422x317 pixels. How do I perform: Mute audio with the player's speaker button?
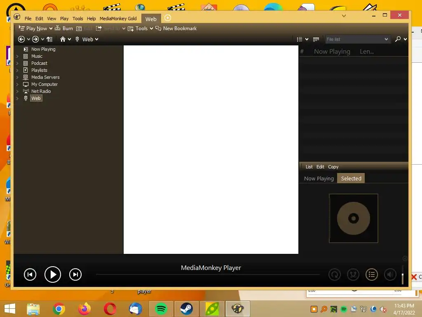click(390, 274)
